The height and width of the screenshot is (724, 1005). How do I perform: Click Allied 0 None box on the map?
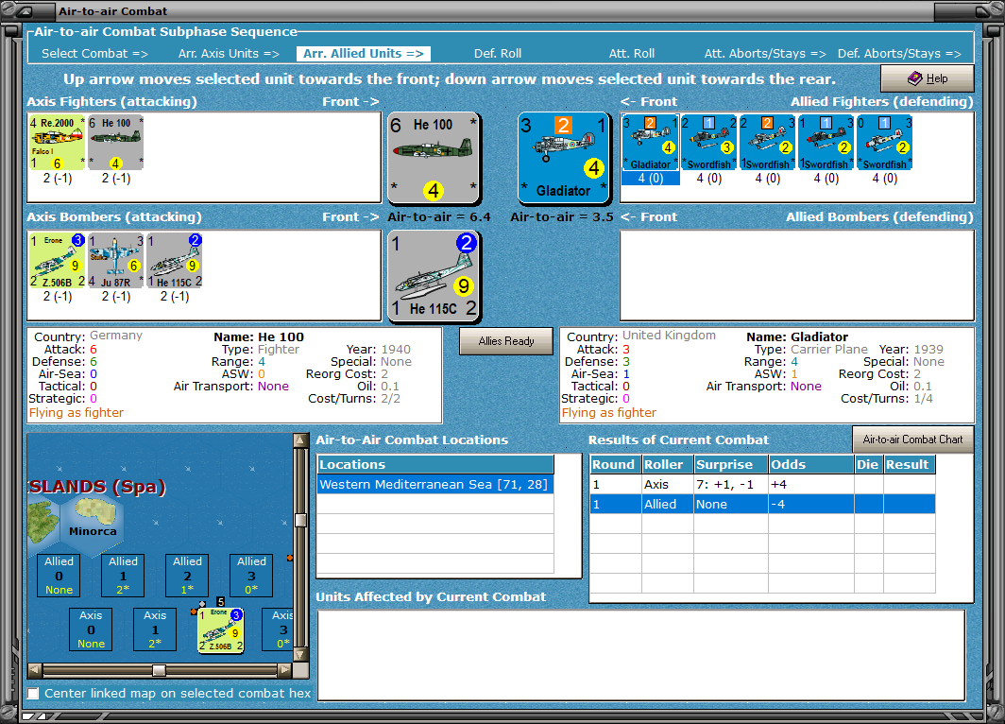(59, 576)
